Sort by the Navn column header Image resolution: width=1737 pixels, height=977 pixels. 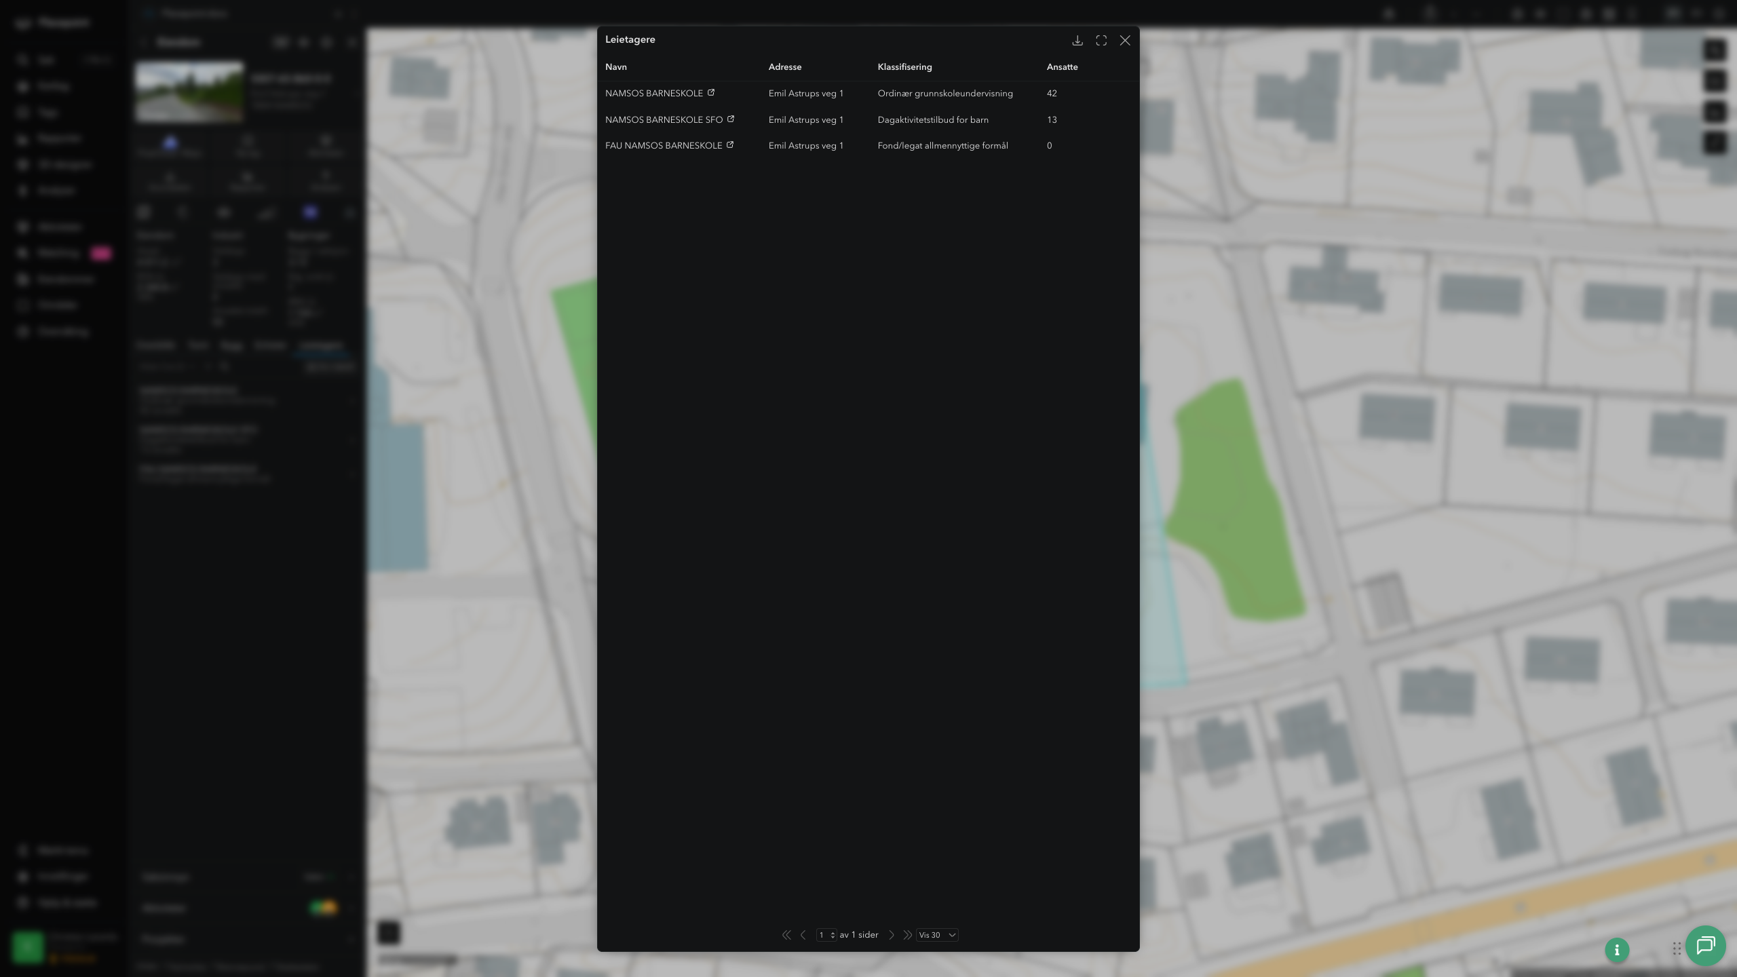click(x=616, y=66)
